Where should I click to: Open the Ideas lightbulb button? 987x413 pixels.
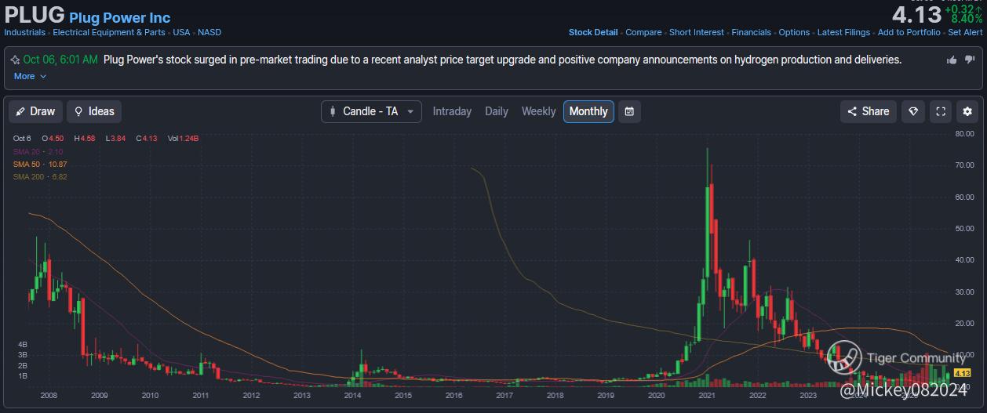(x=94, y=111)
